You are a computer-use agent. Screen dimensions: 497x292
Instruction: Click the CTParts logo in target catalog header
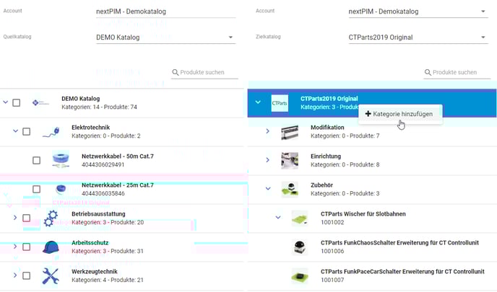pyautogui.click(x=280, y=103)
